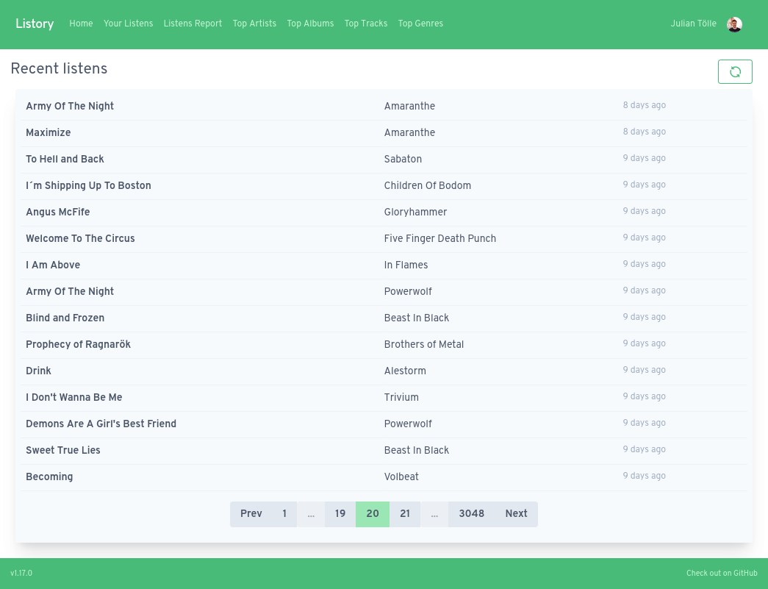Select page 19 in pagination
Screen dimensions: 768x589
pos(340,514)
